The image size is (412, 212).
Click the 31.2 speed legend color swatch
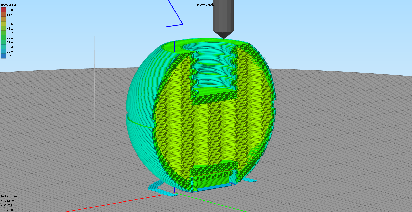[x=3, y=38]
